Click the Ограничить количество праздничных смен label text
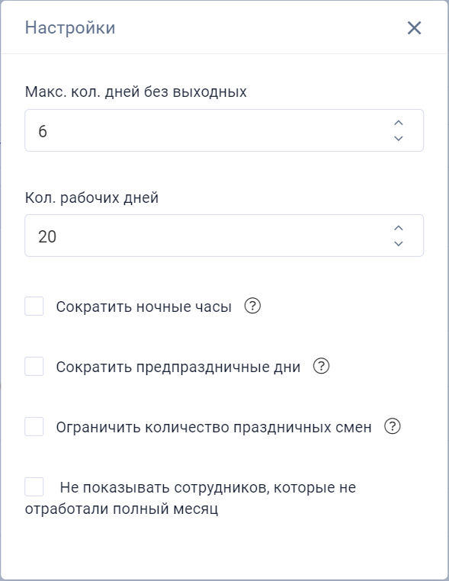 (x=213, y=427)
